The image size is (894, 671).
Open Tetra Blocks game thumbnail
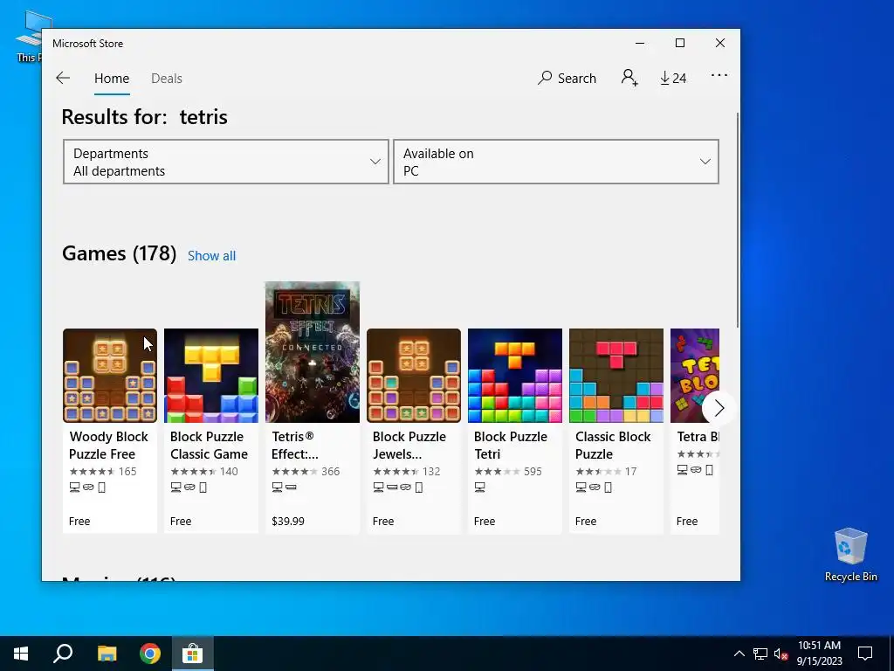(x=694, y=376)
